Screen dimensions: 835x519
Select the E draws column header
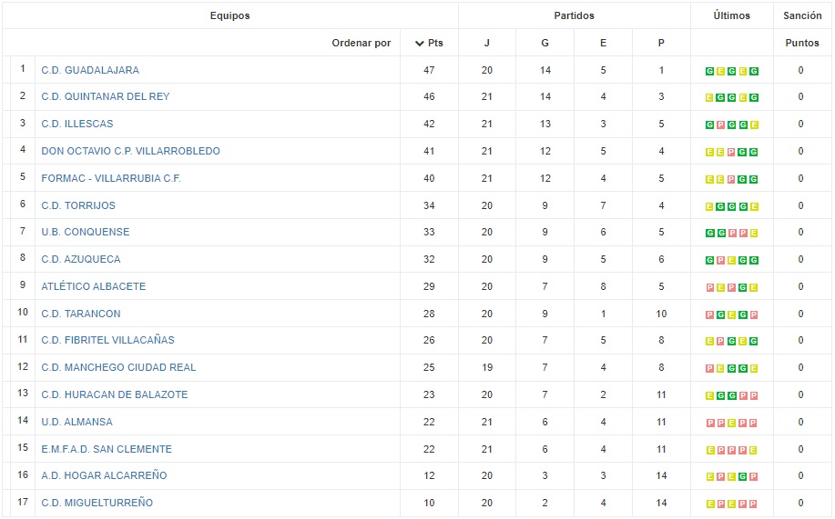tap(603, 43)
